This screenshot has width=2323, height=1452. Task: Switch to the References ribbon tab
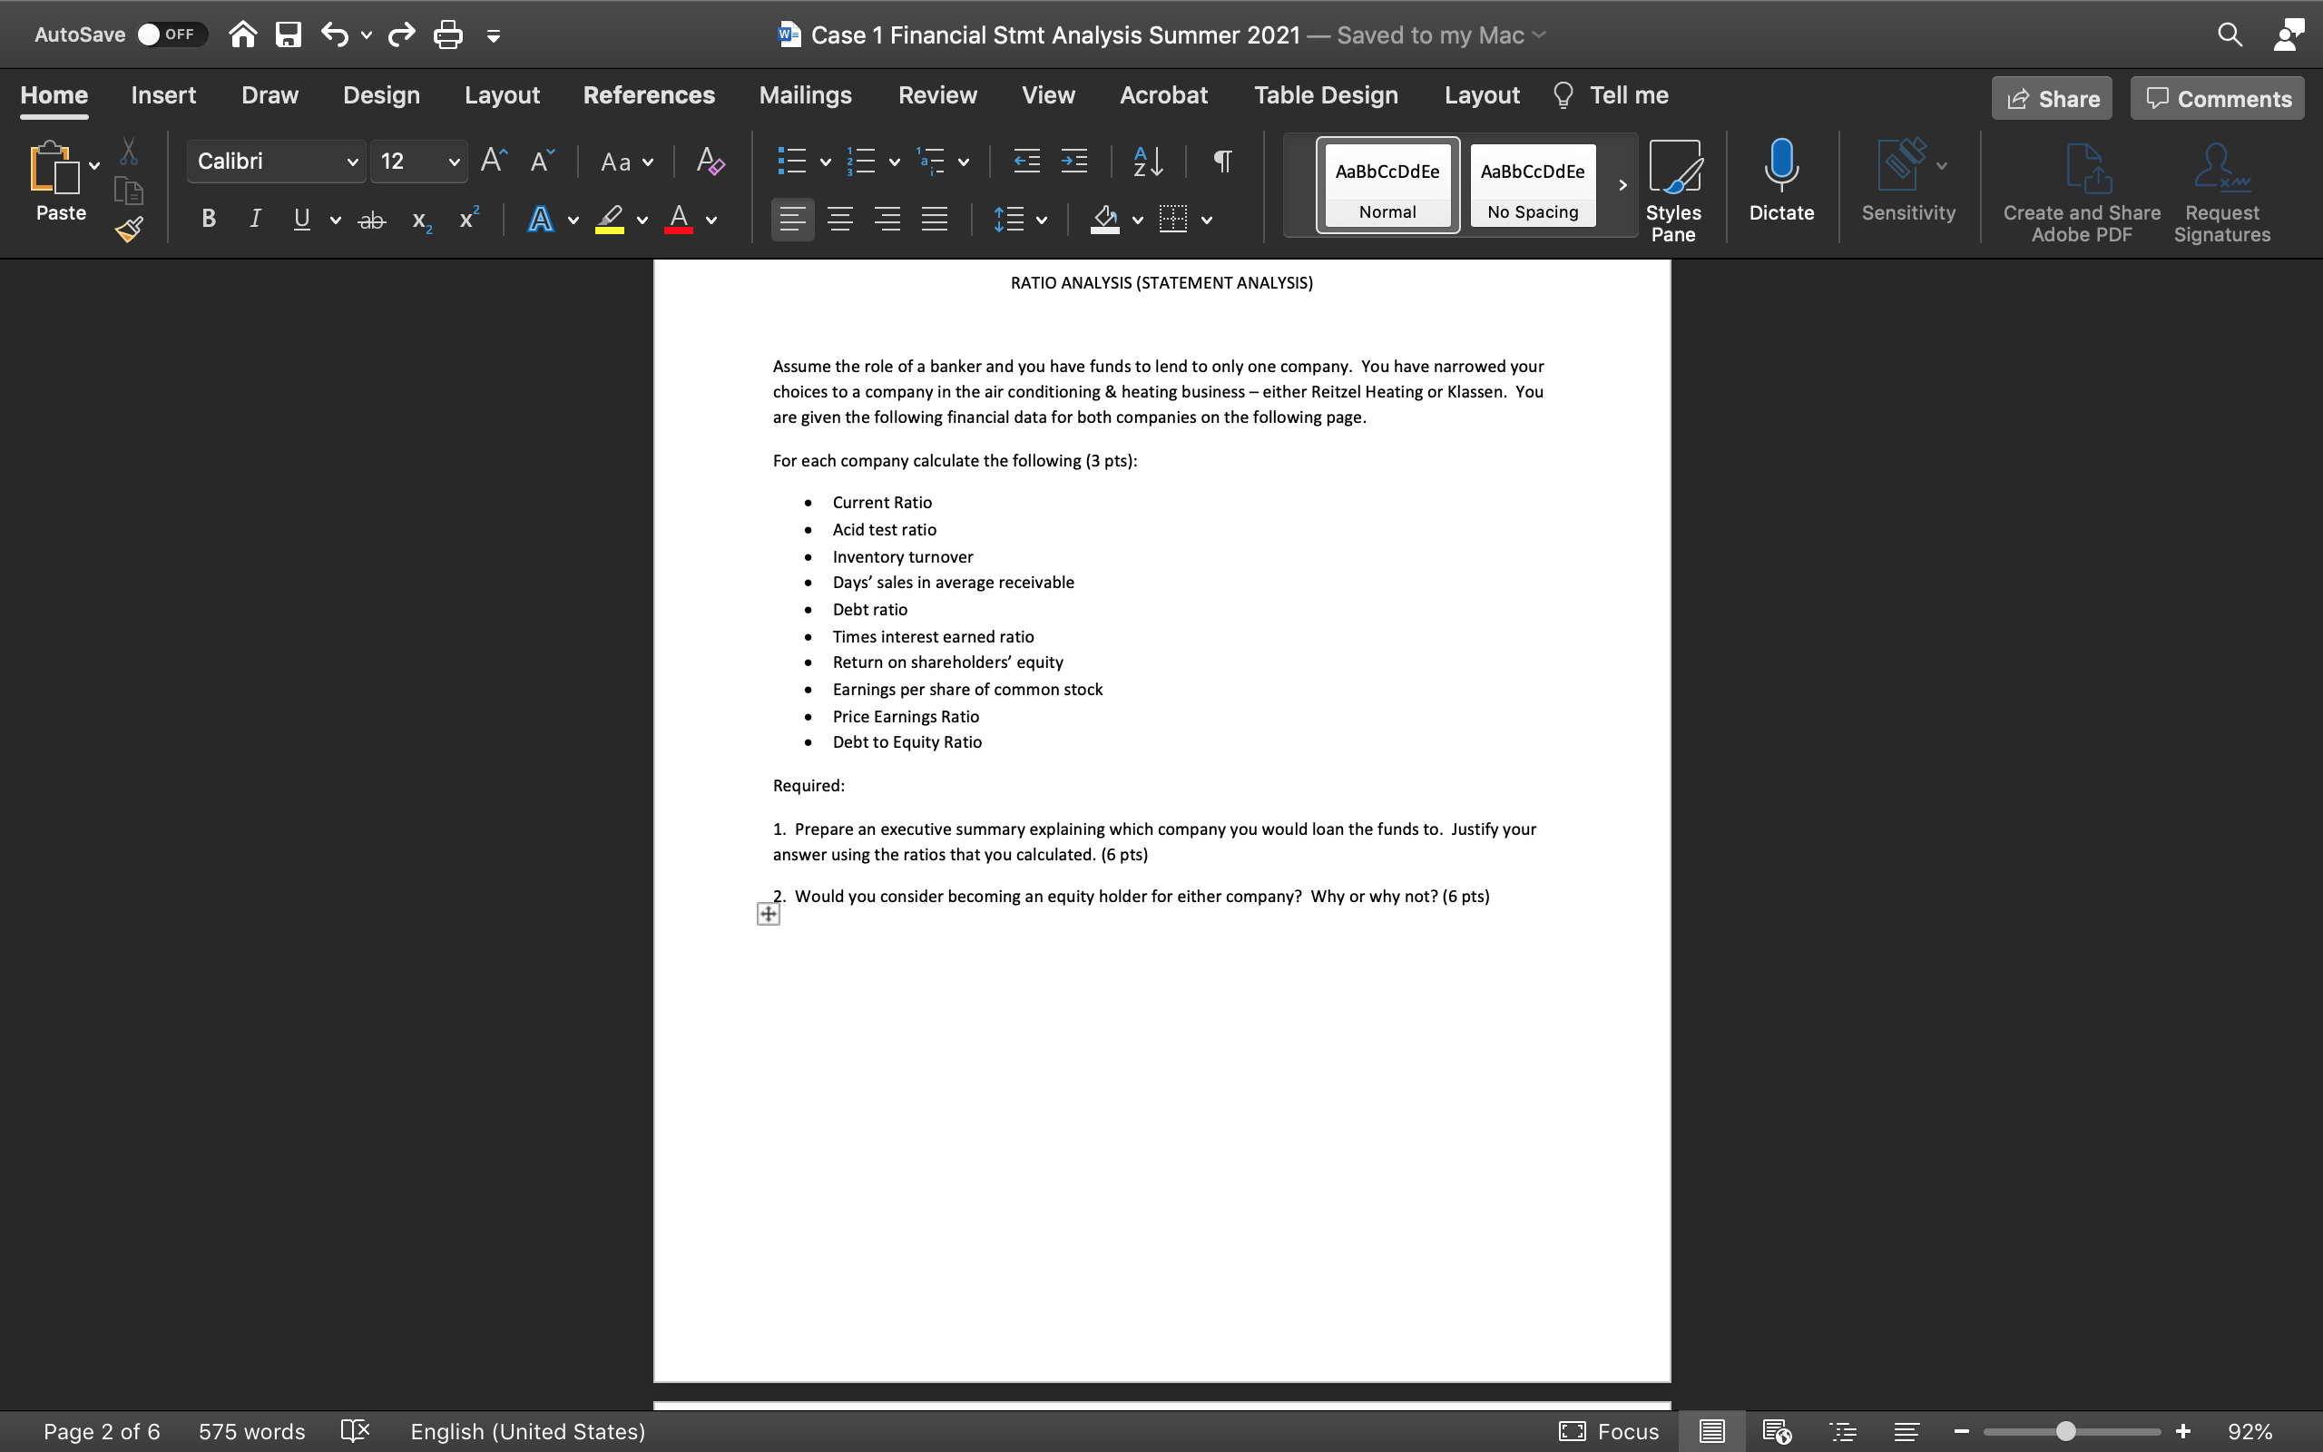649,95
